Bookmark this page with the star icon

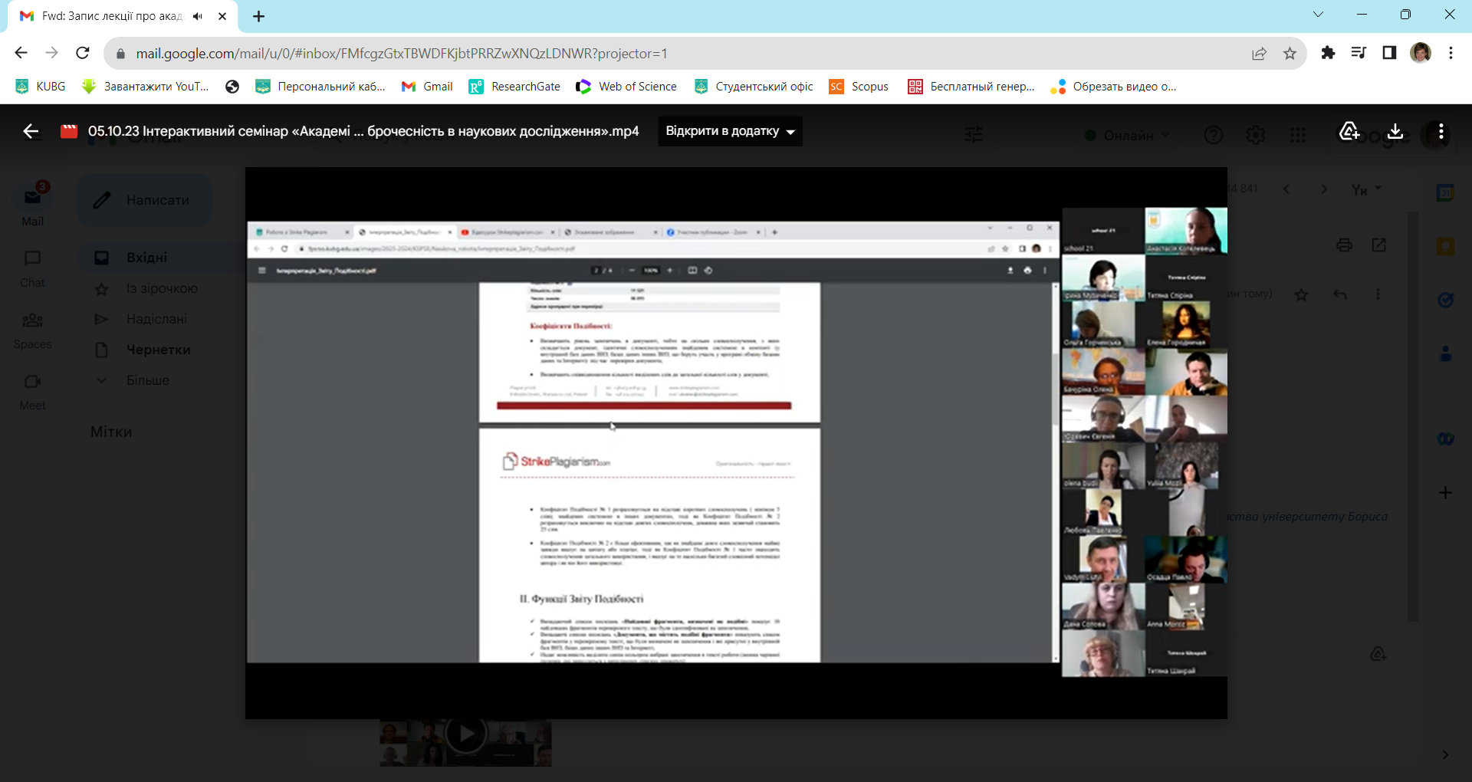pyautogui.click(x=1290, y=54)
